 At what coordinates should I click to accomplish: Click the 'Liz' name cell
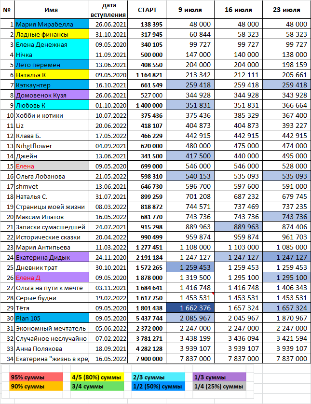pos(52,125)
